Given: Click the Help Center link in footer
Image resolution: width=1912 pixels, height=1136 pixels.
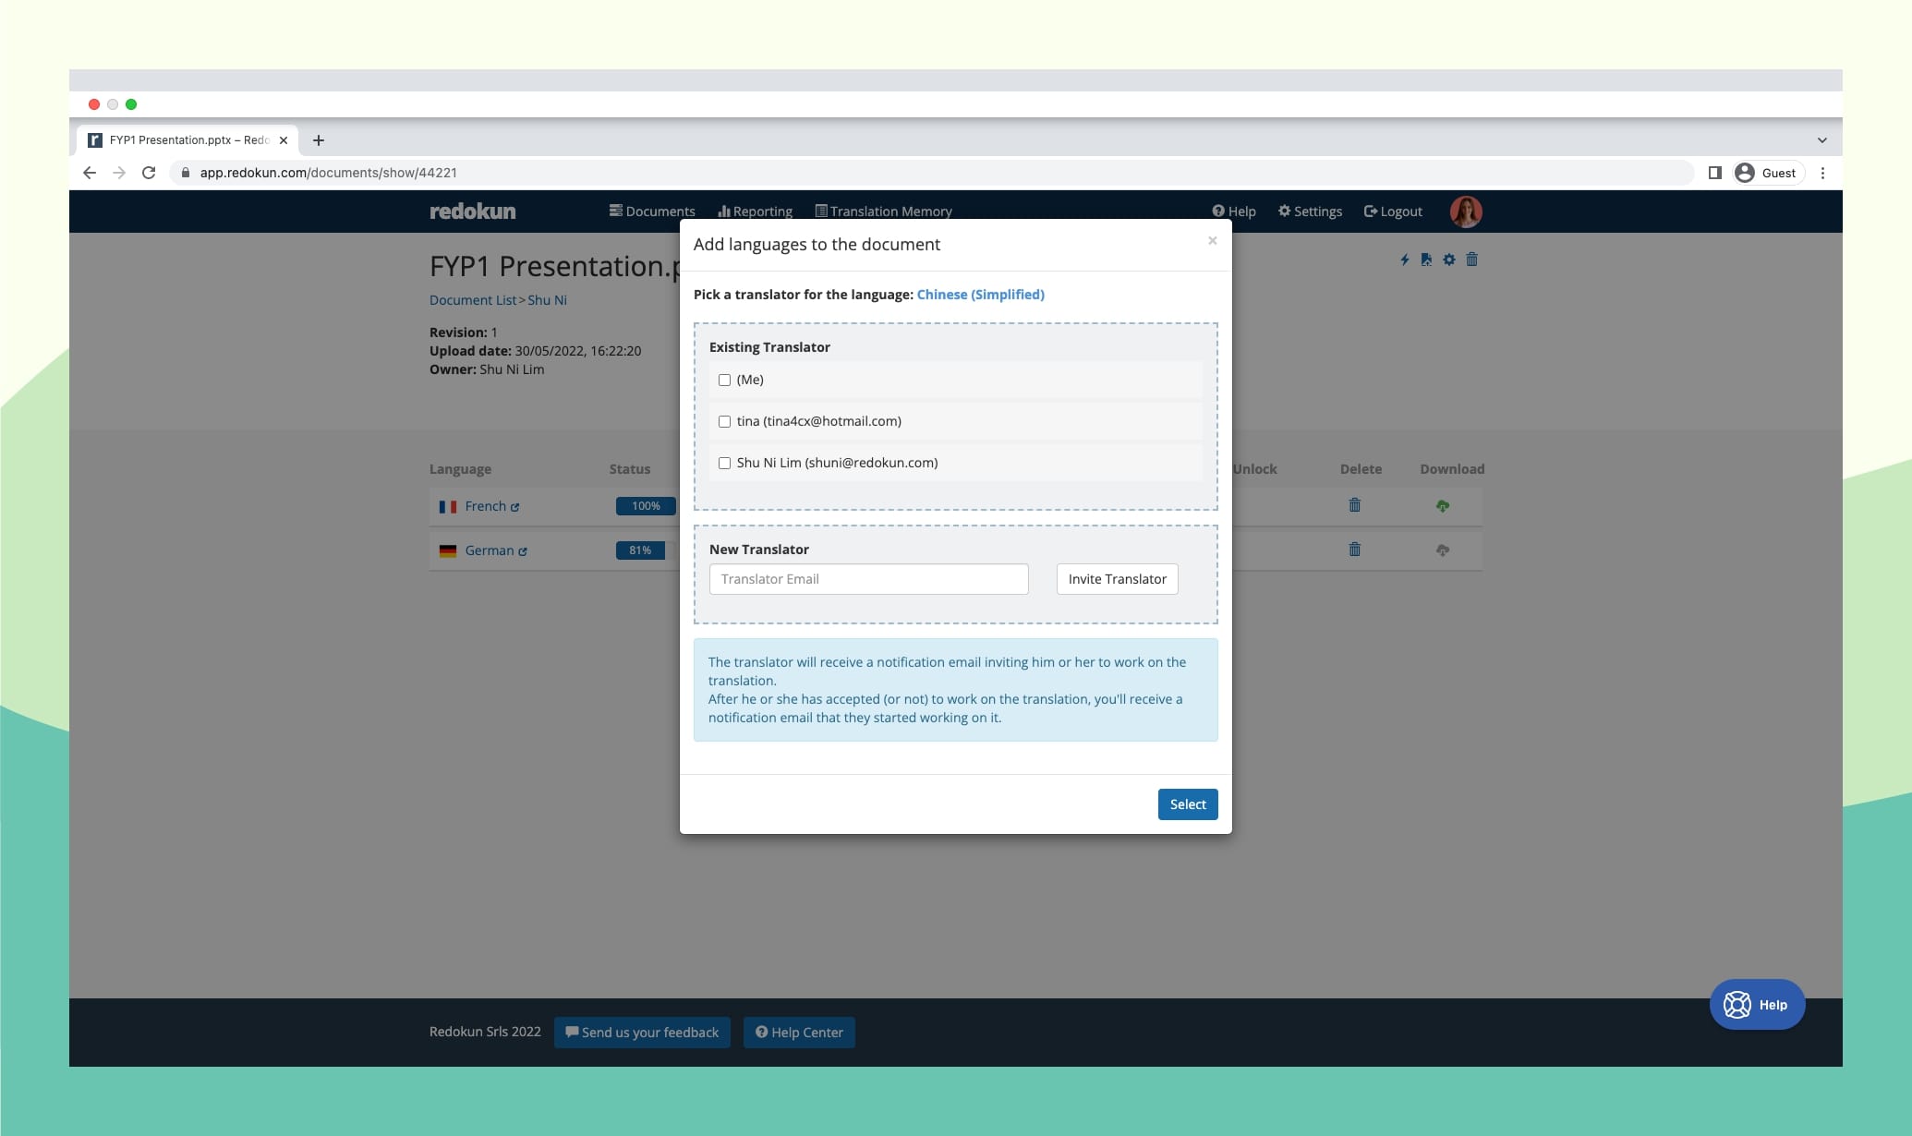Looking at the screenshot, I should click(799, 1032).
